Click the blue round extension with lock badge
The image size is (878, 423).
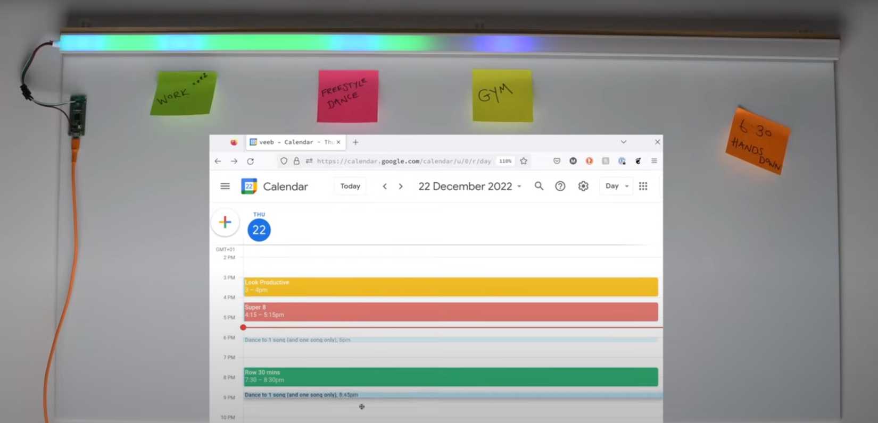pos(622,161)
